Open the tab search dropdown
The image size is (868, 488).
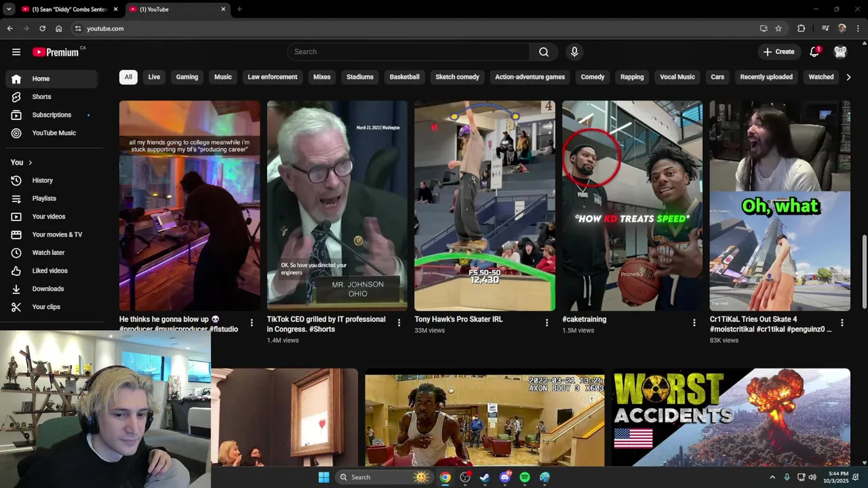pos(9,9)
